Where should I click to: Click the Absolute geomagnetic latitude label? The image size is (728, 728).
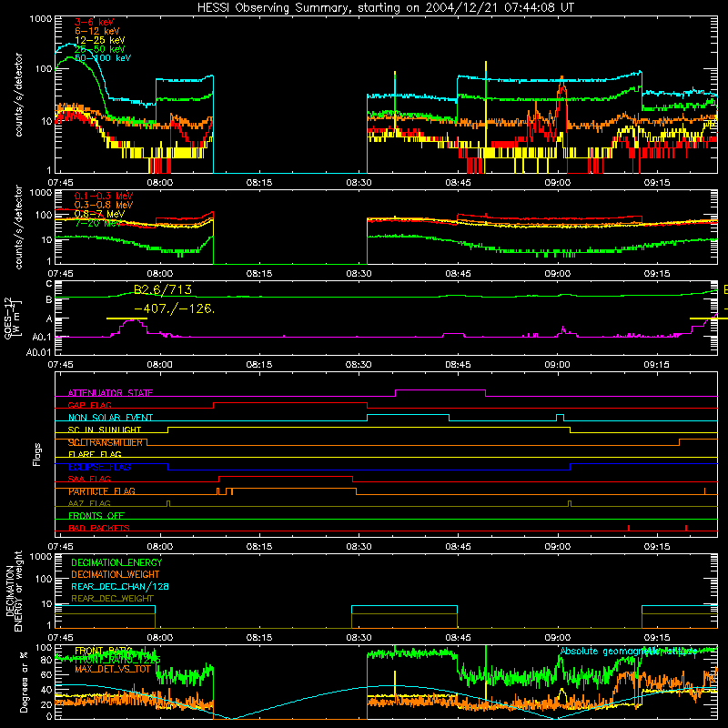629,652
